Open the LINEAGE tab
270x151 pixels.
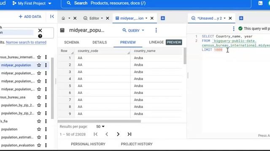[x=156, y=42]
